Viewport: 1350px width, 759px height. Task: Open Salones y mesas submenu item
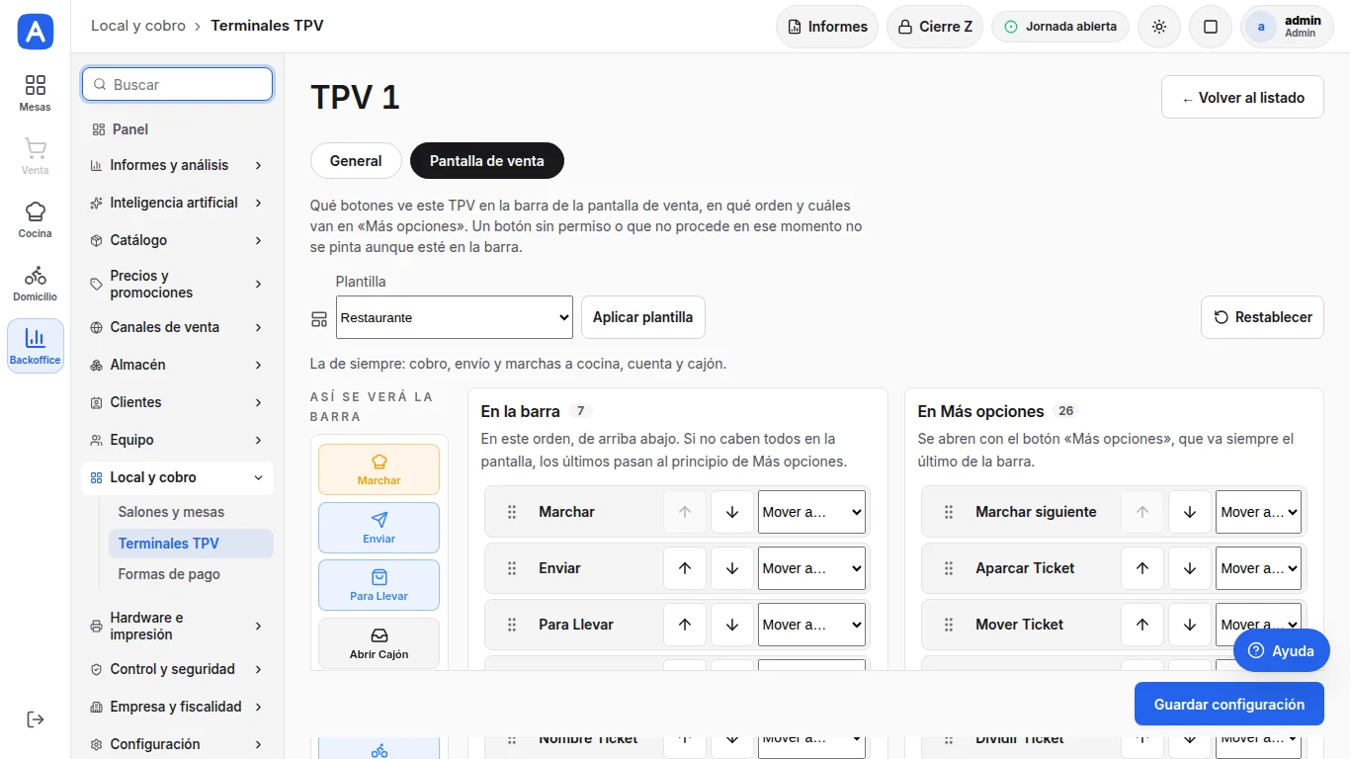point(191,512)
